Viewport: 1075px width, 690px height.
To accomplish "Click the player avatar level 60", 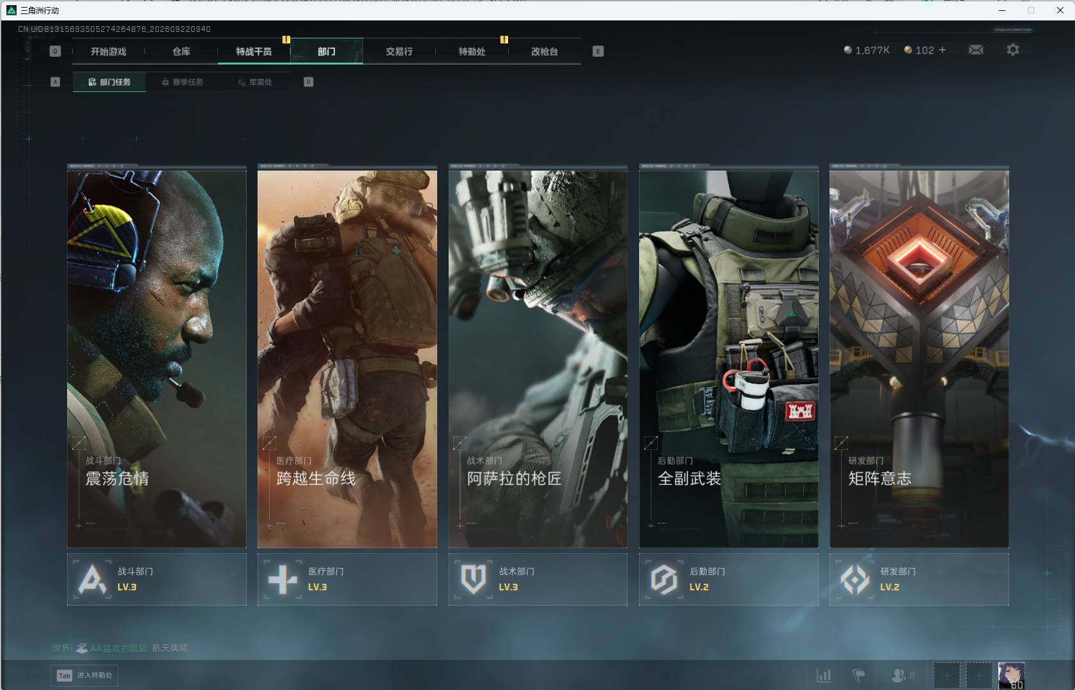I will (x=1012, y=676).
